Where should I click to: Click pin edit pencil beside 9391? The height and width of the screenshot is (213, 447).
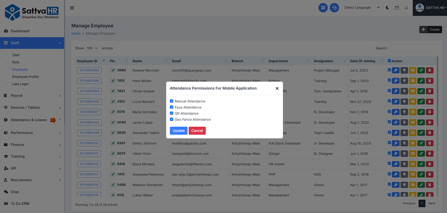point(113,143)
